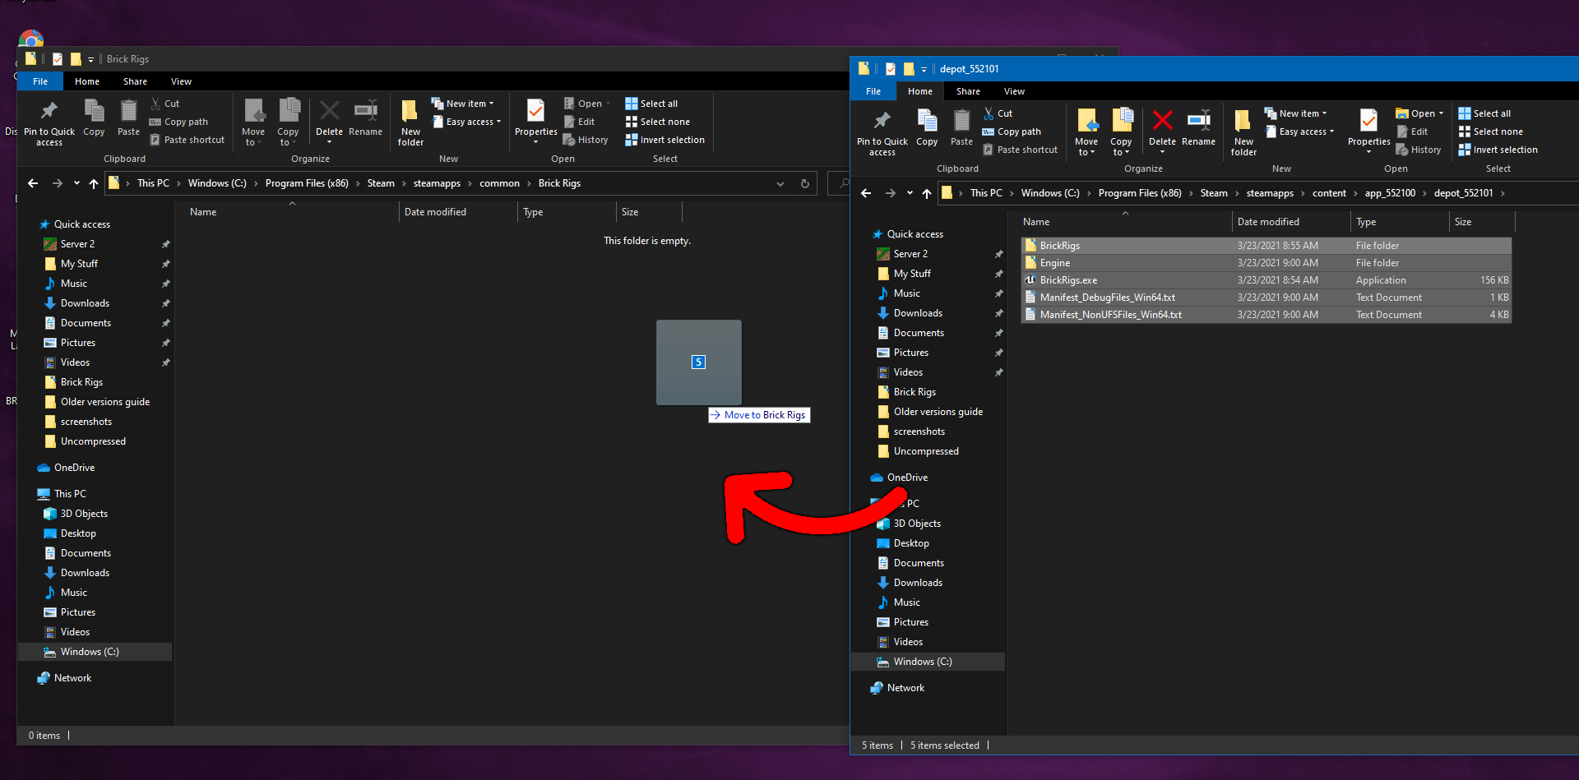Go up one level in depot_552101 window
1579x780 pixels.
tap(927, 193)
